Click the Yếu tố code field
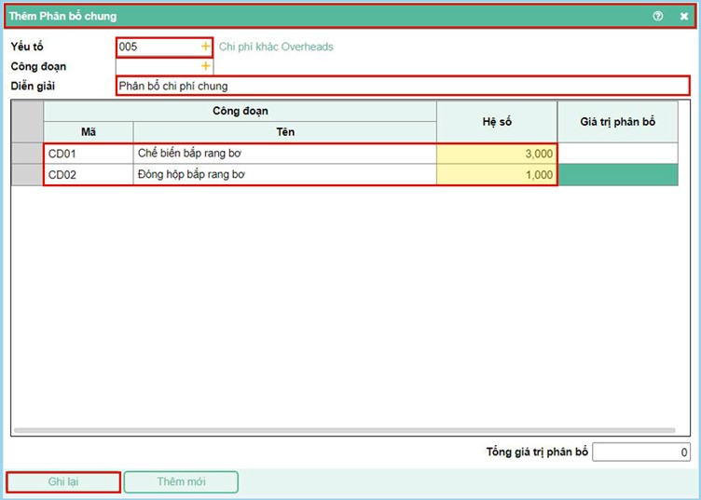This screenshot has width=701, height=500. pyautogui.click(x=157, y=47)
